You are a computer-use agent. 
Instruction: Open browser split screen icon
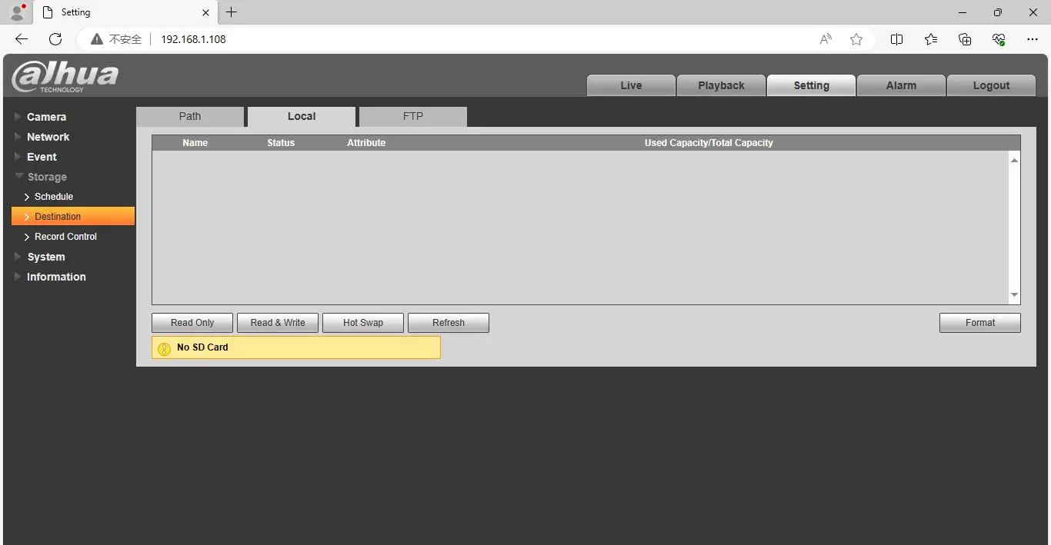click(896, 39)
